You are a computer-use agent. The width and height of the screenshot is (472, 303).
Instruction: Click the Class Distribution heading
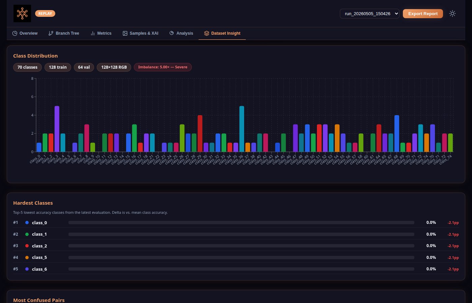tap(35, 56)
